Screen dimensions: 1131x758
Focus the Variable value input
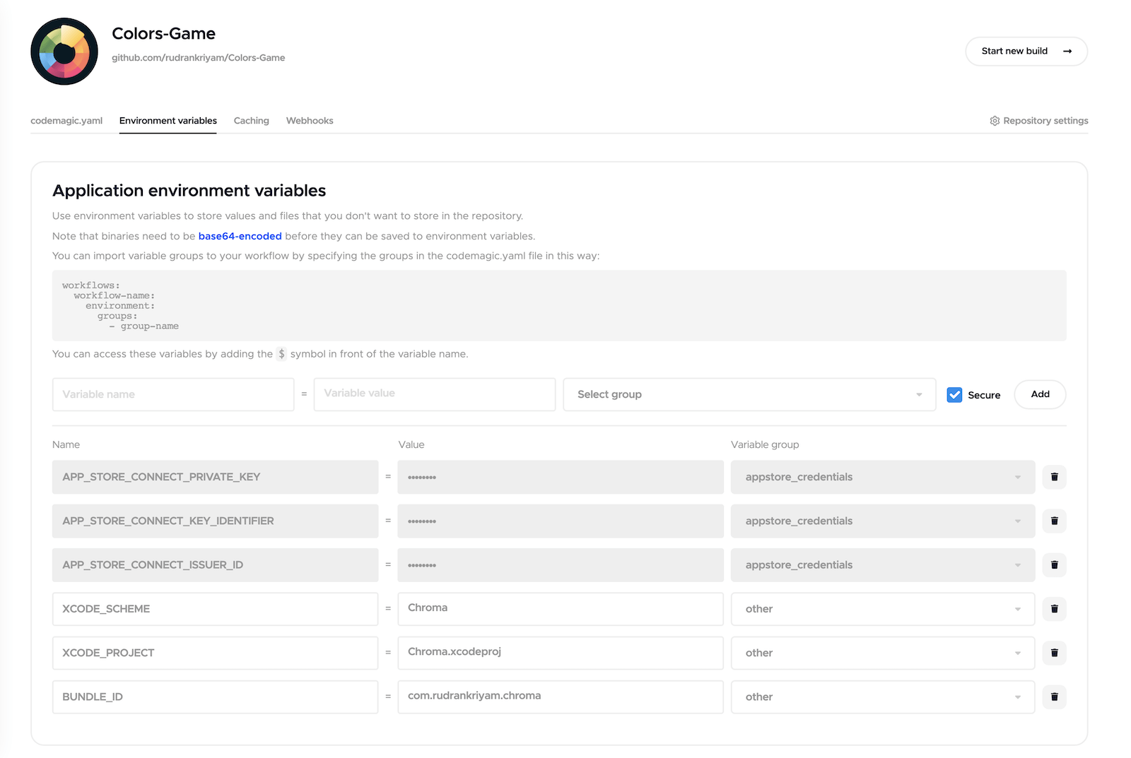435,394
